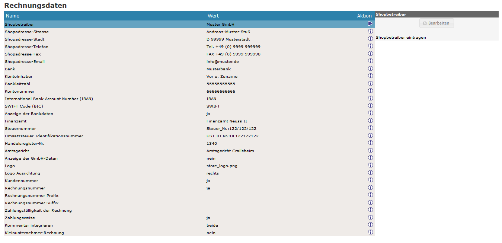Open info icon for Rechnungsnummer Suffix row
This screenshot has height=243, width=502.
point(370,202)
